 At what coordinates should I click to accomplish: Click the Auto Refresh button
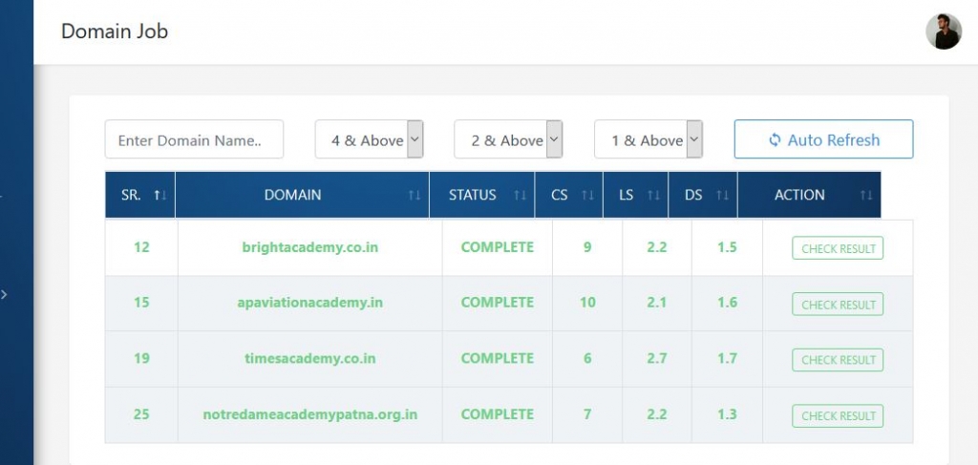(x=823, y=139)
